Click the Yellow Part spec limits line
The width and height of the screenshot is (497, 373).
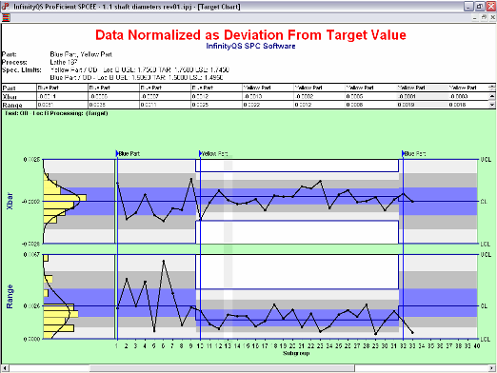pyautogui.click(x=140, y=69)
